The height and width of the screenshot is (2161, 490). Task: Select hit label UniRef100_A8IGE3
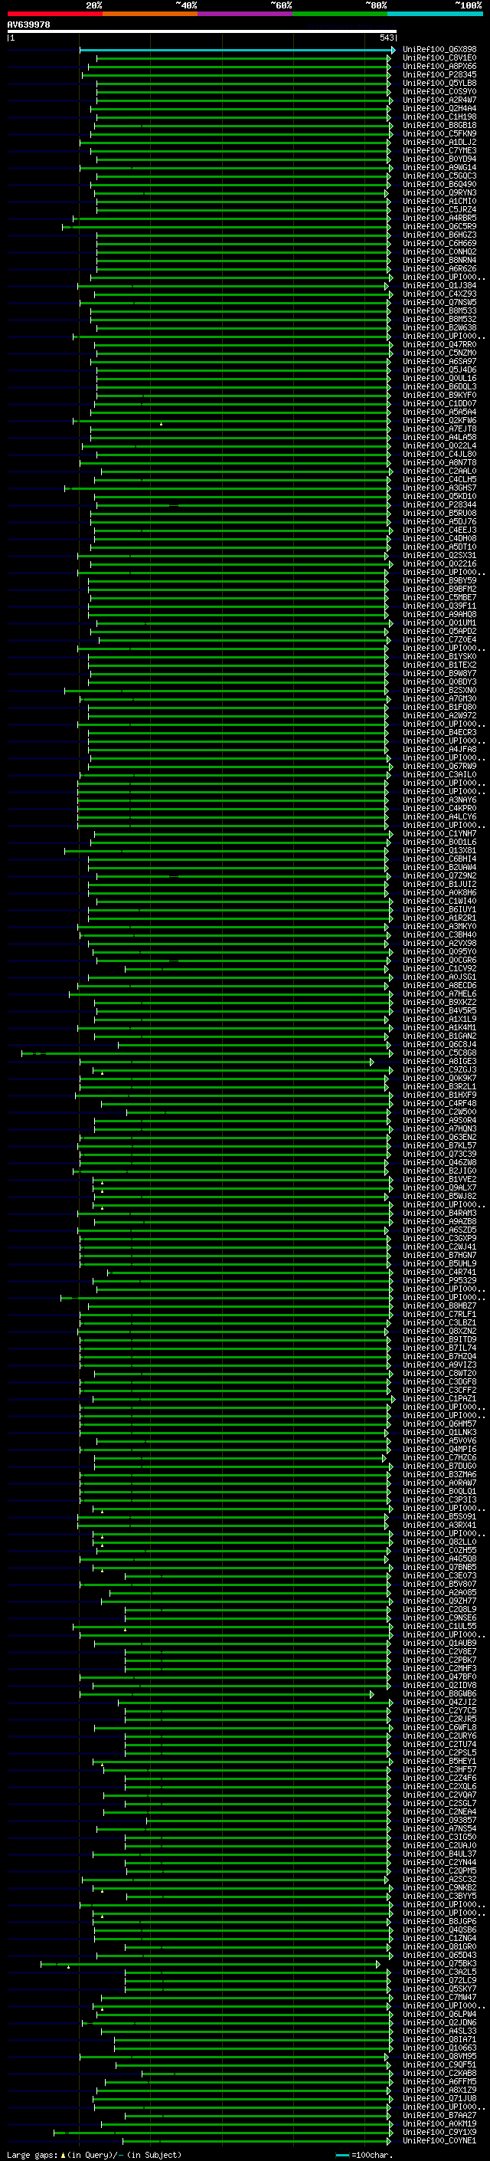point(439,1062)
